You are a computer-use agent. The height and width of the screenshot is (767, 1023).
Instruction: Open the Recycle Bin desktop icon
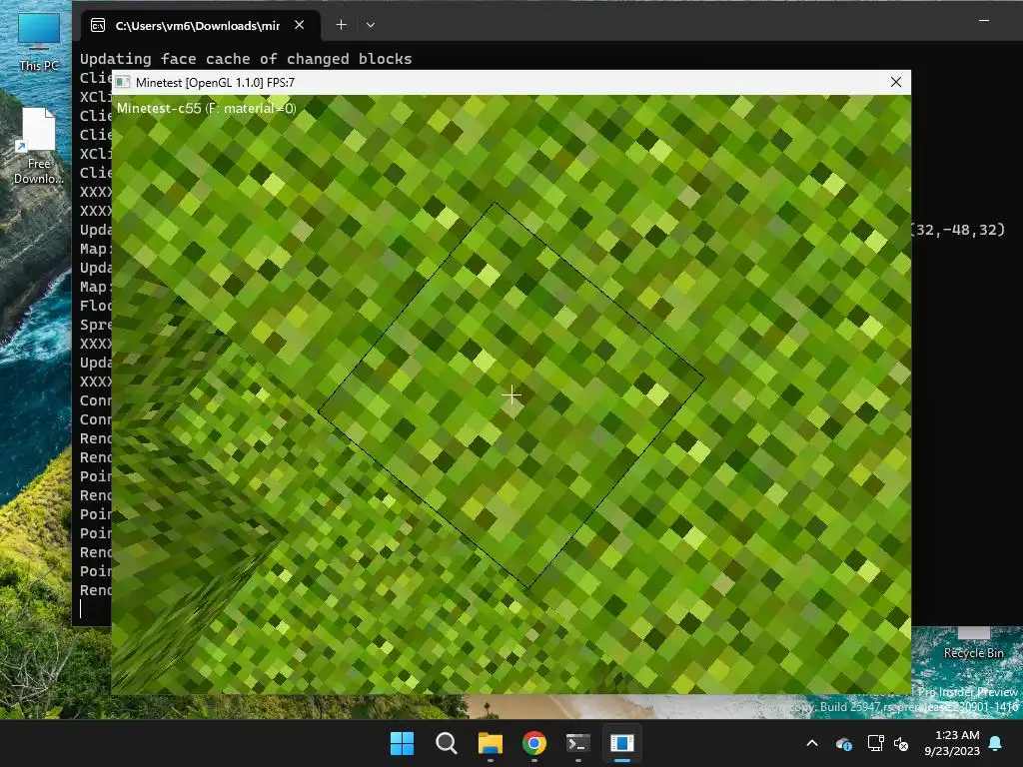(x=973, y=643)
